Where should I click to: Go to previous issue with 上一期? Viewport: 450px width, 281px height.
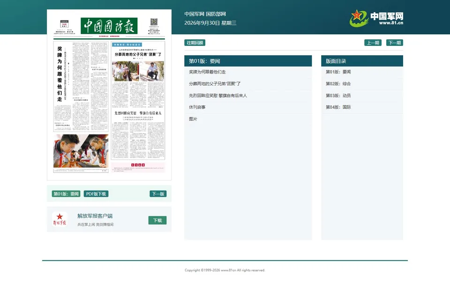[x=373, y=43]
